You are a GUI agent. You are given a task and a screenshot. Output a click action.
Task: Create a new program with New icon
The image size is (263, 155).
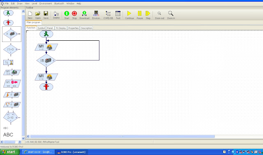coord(30,15)
